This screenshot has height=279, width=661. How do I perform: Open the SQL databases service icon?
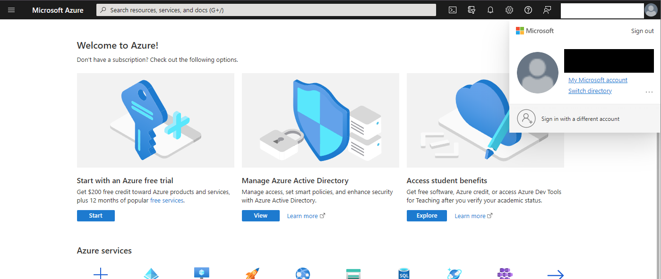coord(403,273)
